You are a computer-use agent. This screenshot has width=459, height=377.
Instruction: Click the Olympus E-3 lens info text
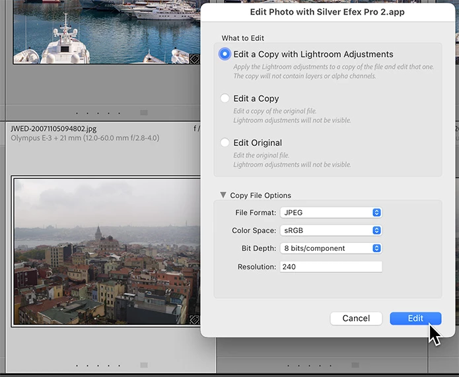pos(85,138)
